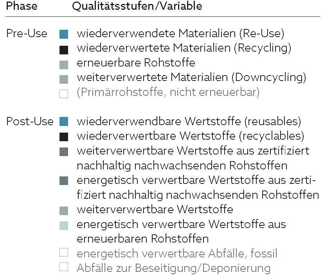This screenshot has height=275, width=324.
Task: Select the Pre-Use phase label
Action: (27, 34)
